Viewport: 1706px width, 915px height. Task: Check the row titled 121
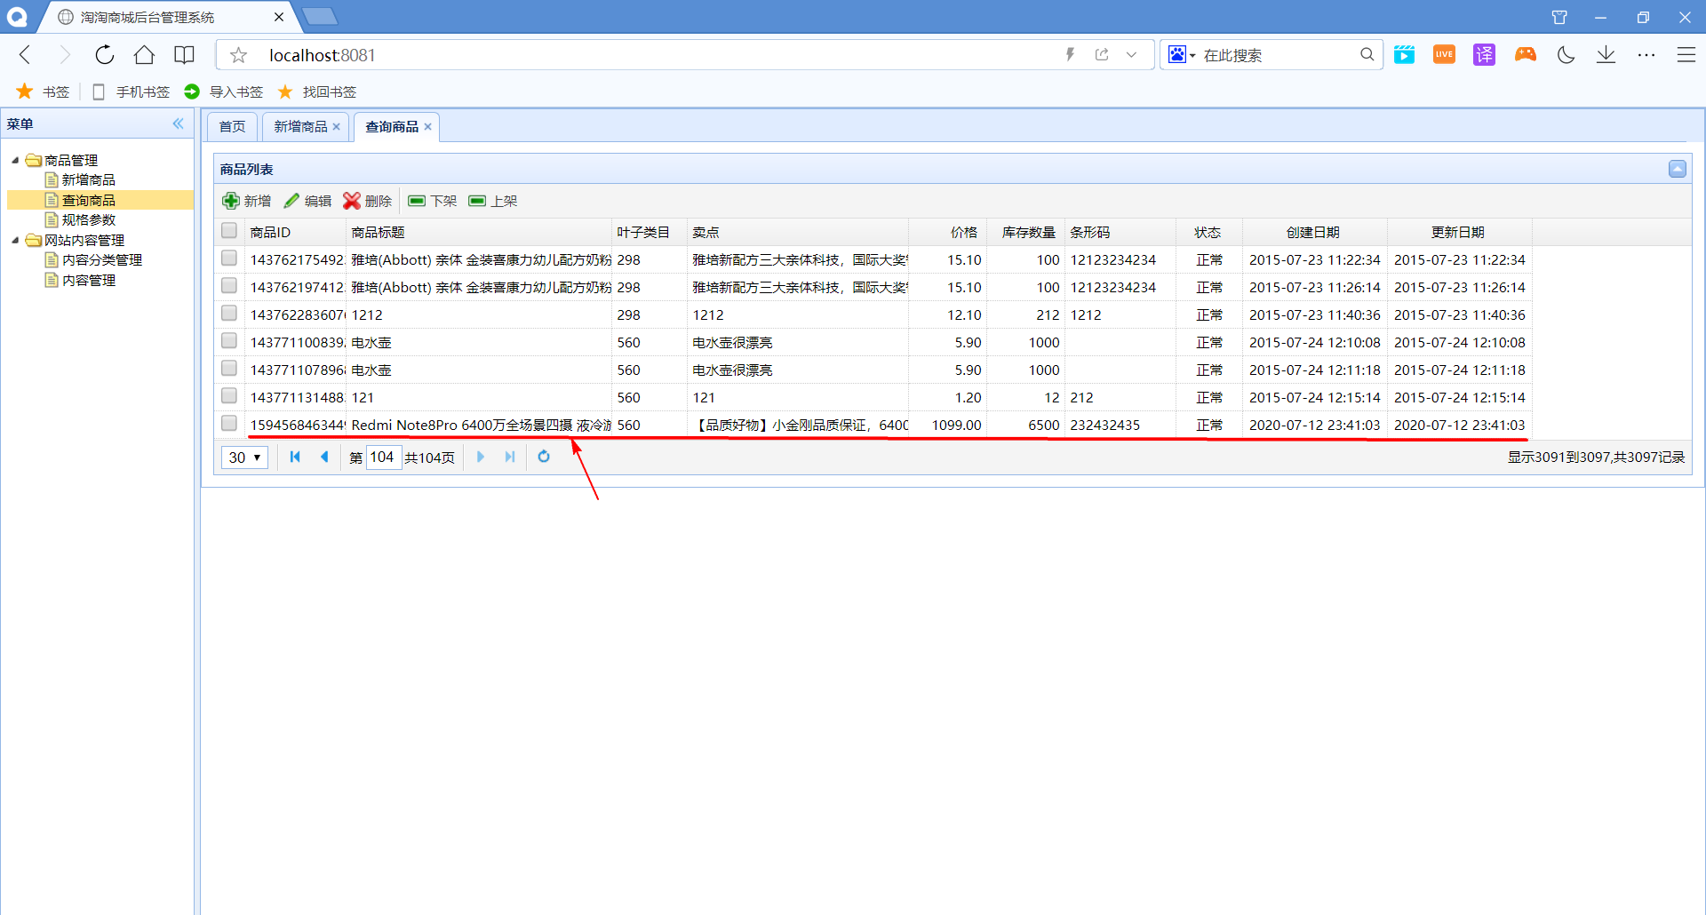tap(229, 396)
